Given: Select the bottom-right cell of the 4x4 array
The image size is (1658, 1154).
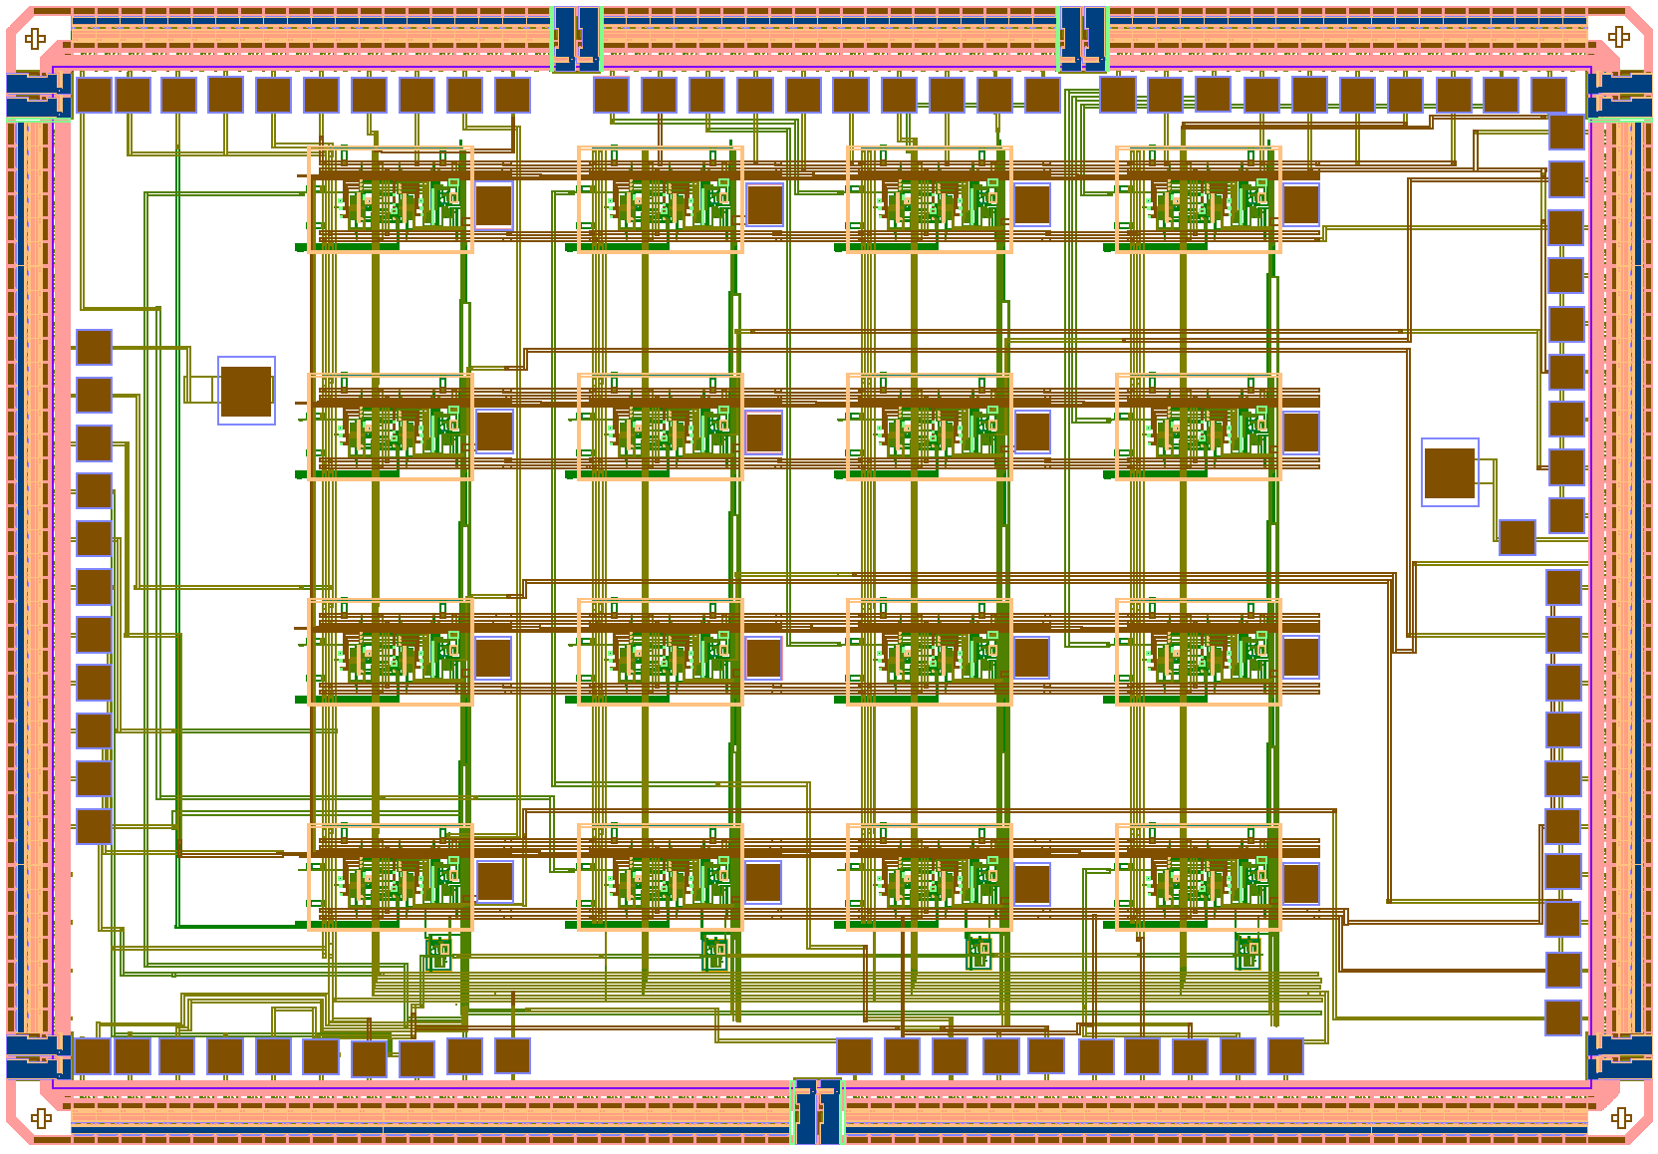Looking at the screenshot, I should [1198, 877].
